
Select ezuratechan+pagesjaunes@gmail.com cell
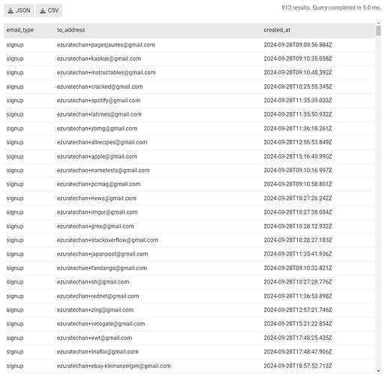[106, 45]
